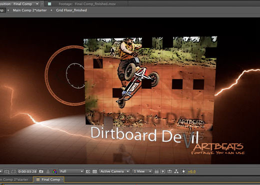Click the orange circular dial graphic in viewer
Screen dimensions: 260x185
tap(65, 75)
